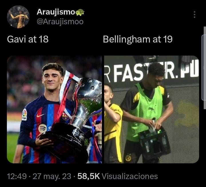Image resolution: width=206 pixels, height=187 pixels.
Task: Open the Gavi trophy photo
Action: coord(54,109)
